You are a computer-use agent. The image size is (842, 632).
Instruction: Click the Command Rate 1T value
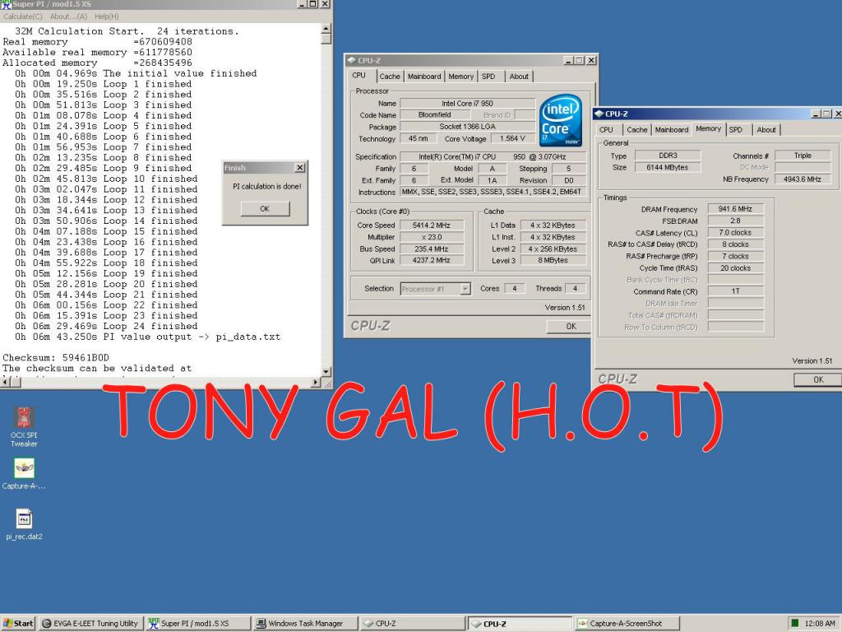click(735, 290)
